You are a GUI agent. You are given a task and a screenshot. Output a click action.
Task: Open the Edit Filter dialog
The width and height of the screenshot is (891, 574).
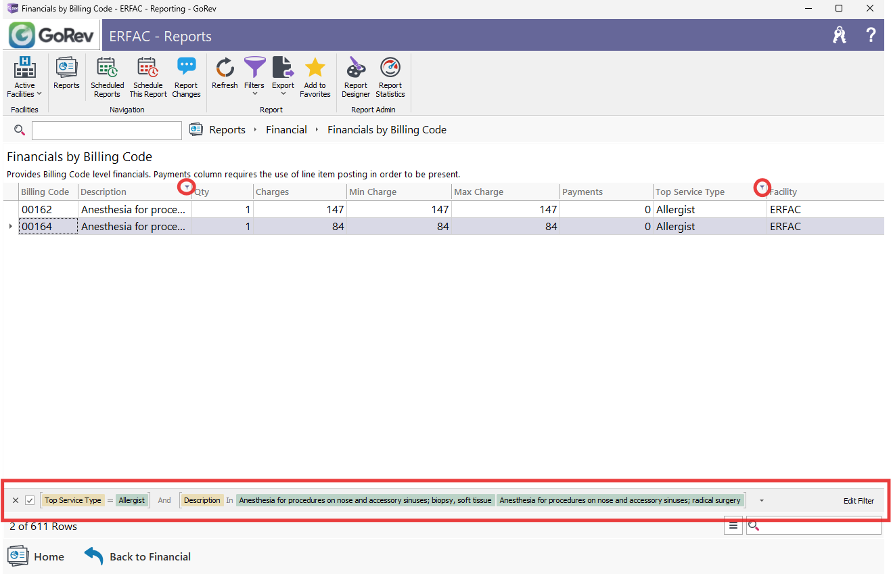pyautogui.click(x=859, y=501)
